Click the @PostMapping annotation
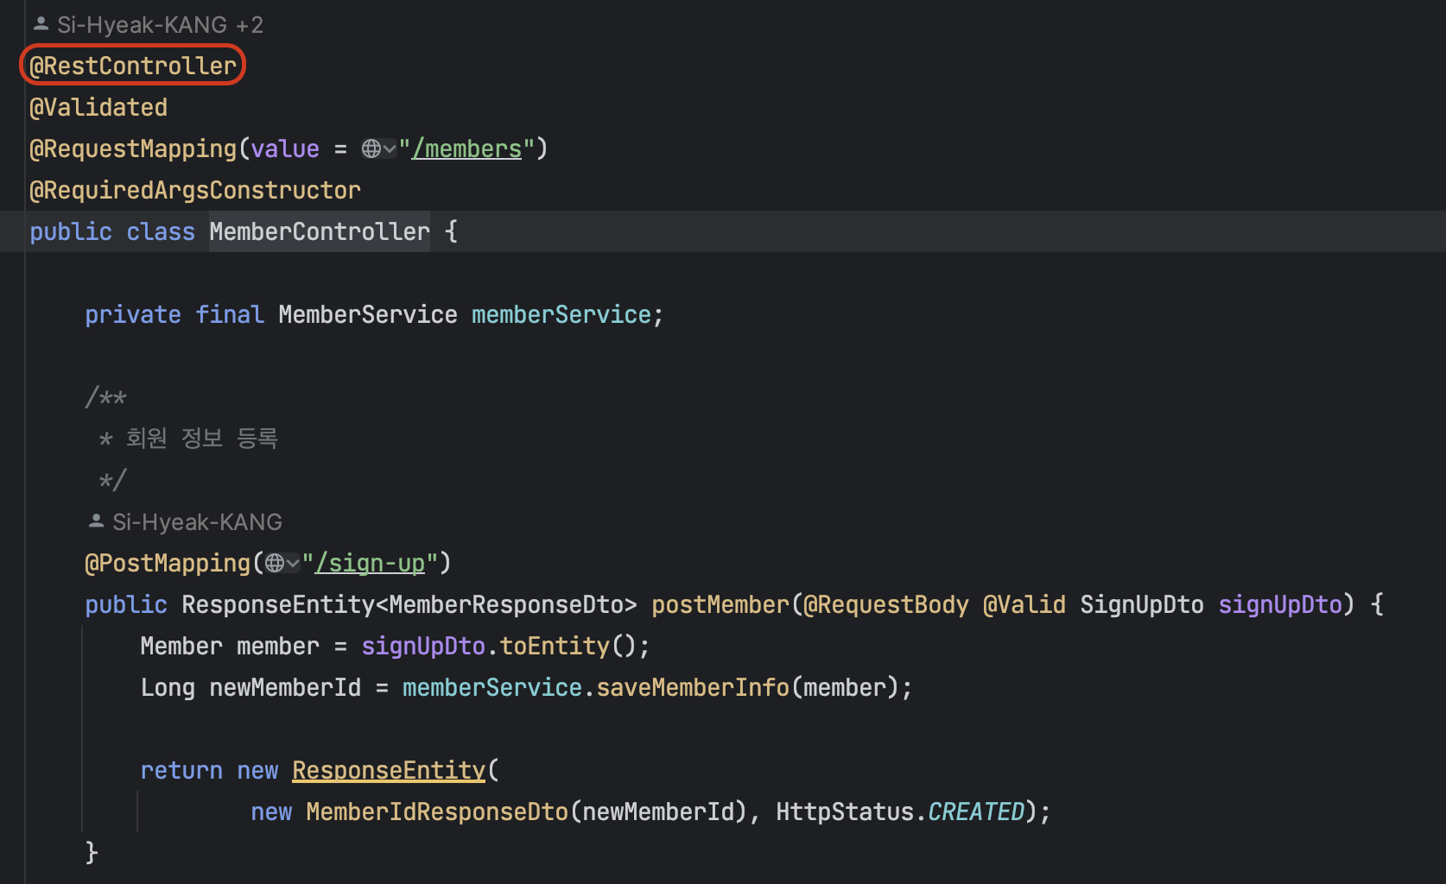Screen dimensions: 1446x884 [168, 563]
